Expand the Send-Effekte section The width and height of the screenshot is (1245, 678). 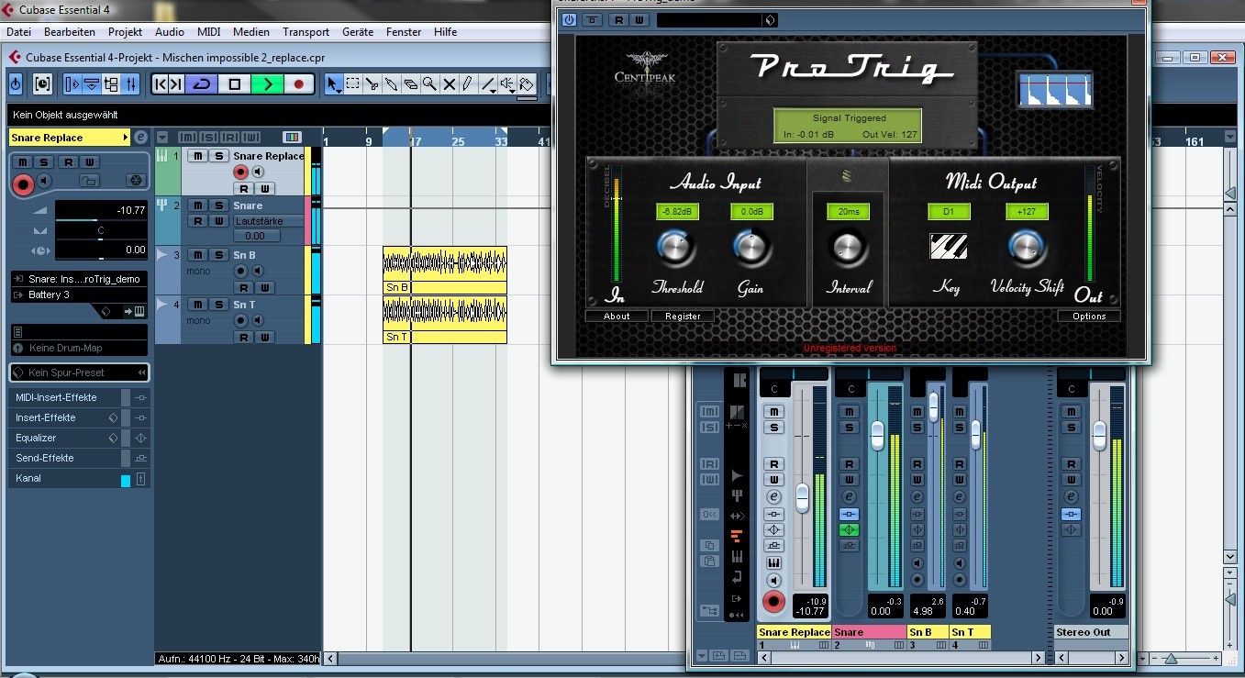tap(79, 458)
